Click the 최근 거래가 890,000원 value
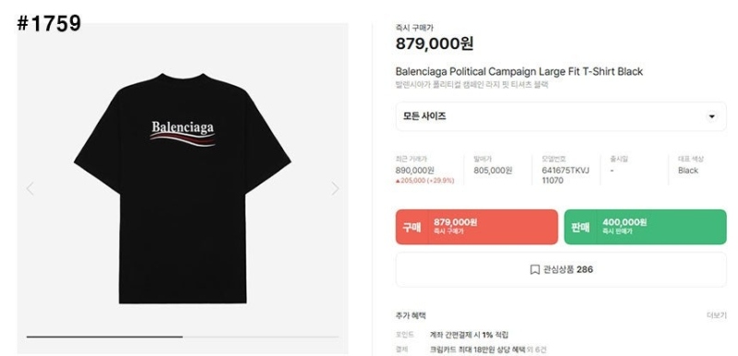This screenshot has width=738, height=356. (415, 171)
